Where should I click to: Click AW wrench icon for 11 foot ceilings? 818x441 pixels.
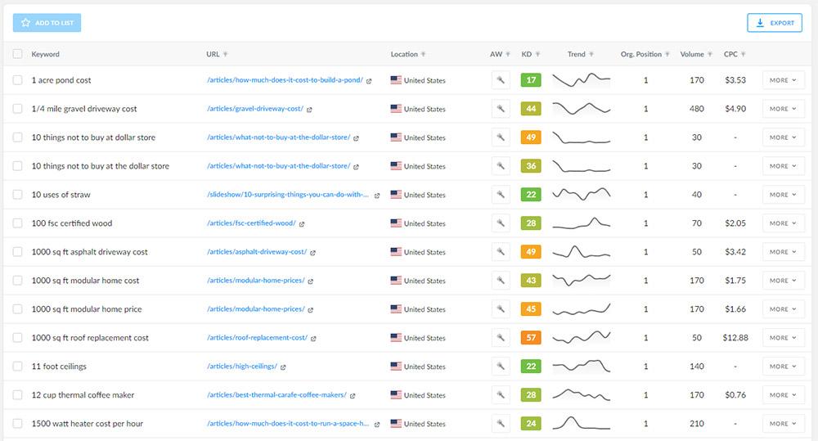click(501, 367)
